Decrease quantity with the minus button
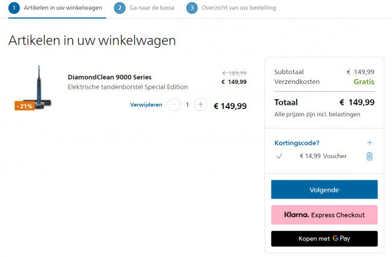This screenshot has width=392, height=257. [174, 104]
